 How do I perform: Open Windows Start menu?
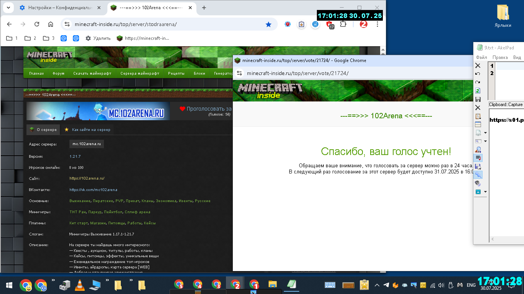coord(9,285)
